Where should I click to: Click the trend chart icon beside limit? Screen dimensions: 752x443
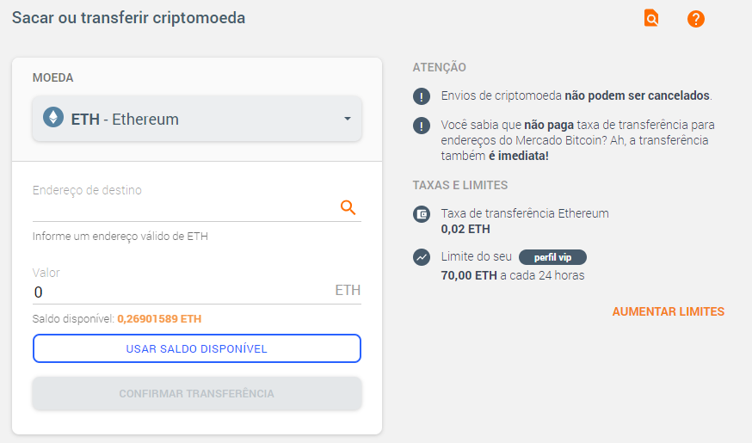[421, 257]
